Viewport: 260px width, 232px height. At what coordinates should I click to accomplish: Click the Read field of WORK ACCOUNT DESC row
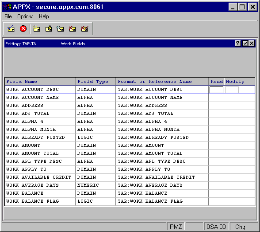[216, 90]
